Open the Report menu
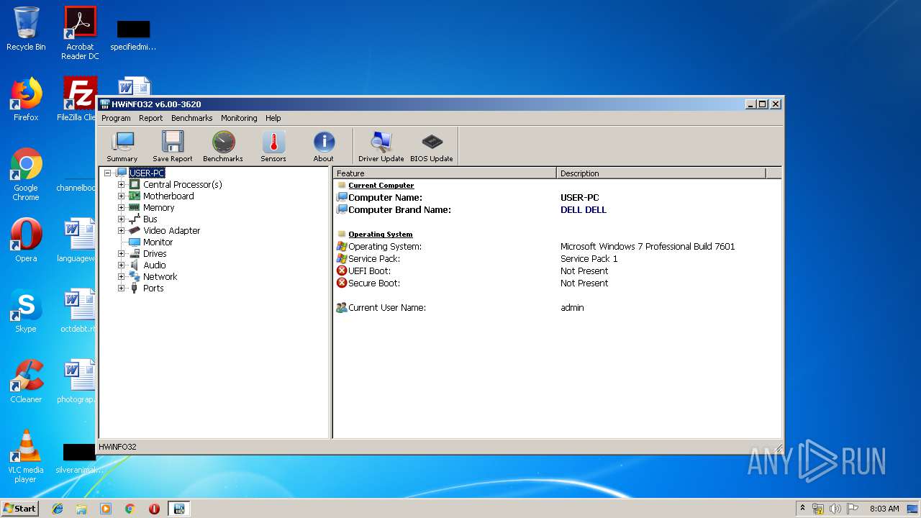 click(x=151, y=118)
